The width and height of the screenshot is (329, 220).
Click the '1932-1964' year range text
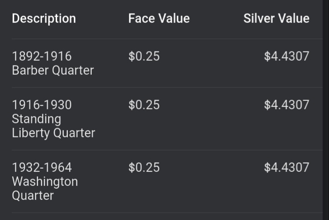[42, 168]
